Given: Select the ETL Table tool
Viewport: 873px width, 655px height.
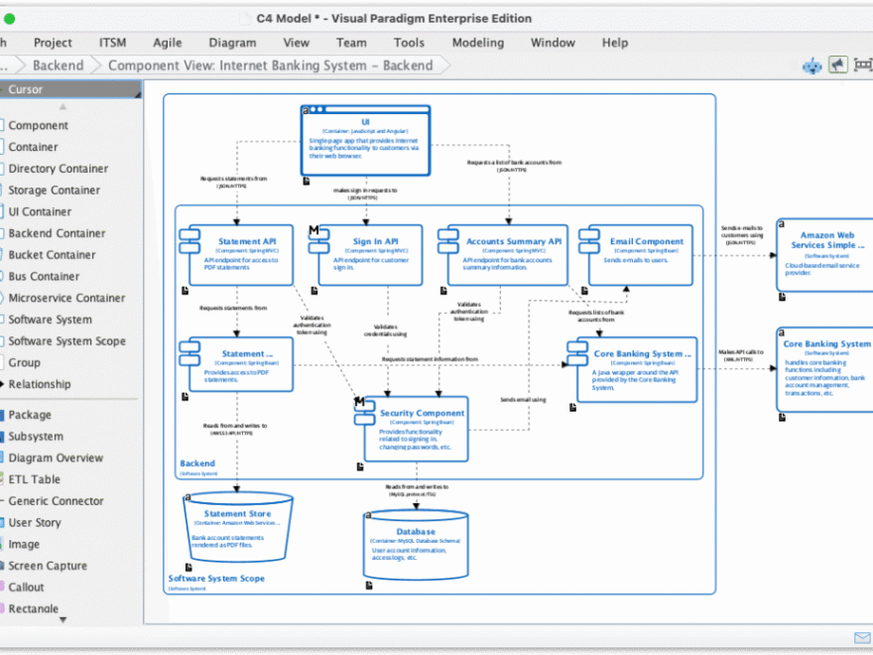Looking at the screenshot, I should [33, 478].
